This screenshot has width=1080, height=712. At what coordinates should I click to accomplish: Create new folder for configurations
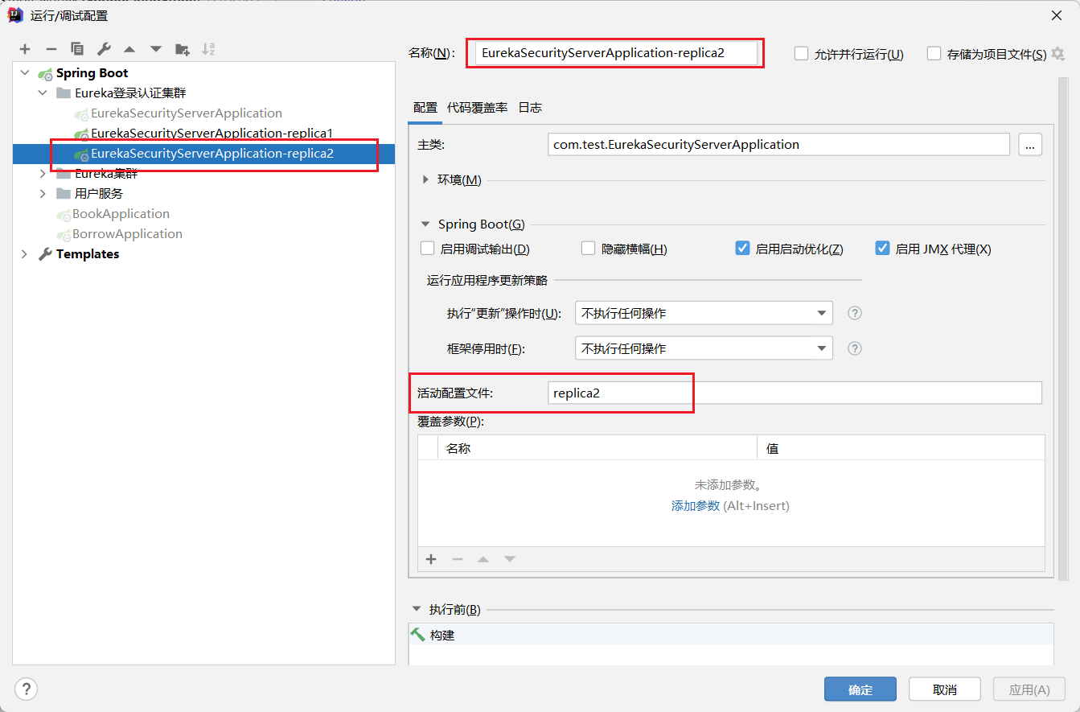(x=183, y=49)
